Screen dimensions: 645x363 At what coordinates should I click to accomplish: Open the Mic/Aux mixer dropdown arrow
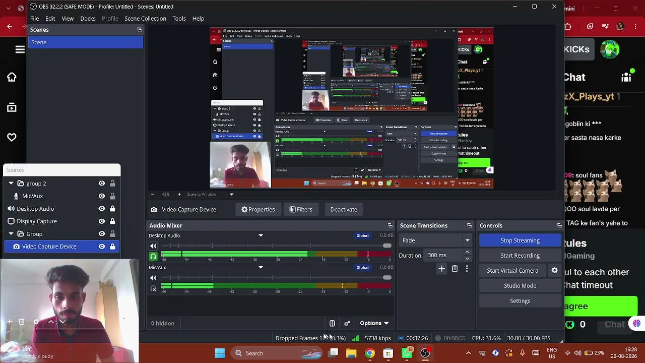pyautogui.click(x=261, y=267)
